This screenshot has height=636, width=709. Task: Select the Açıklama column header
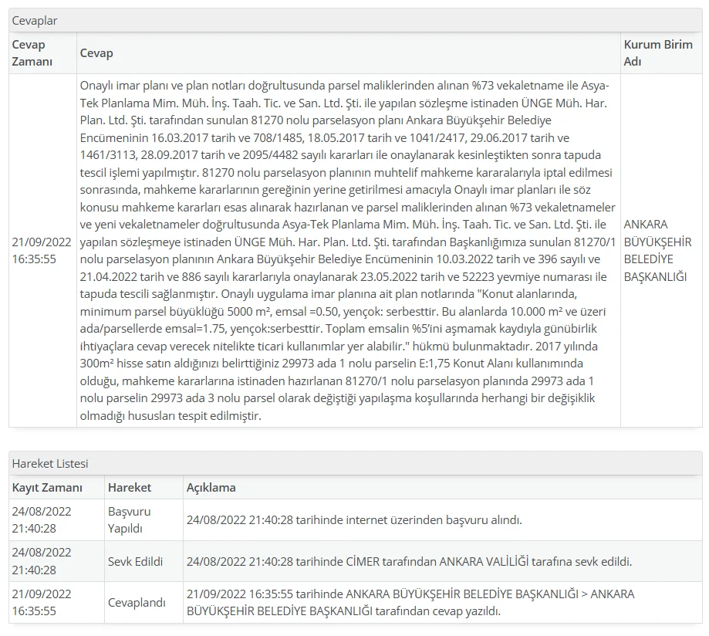tap(211, 488)
